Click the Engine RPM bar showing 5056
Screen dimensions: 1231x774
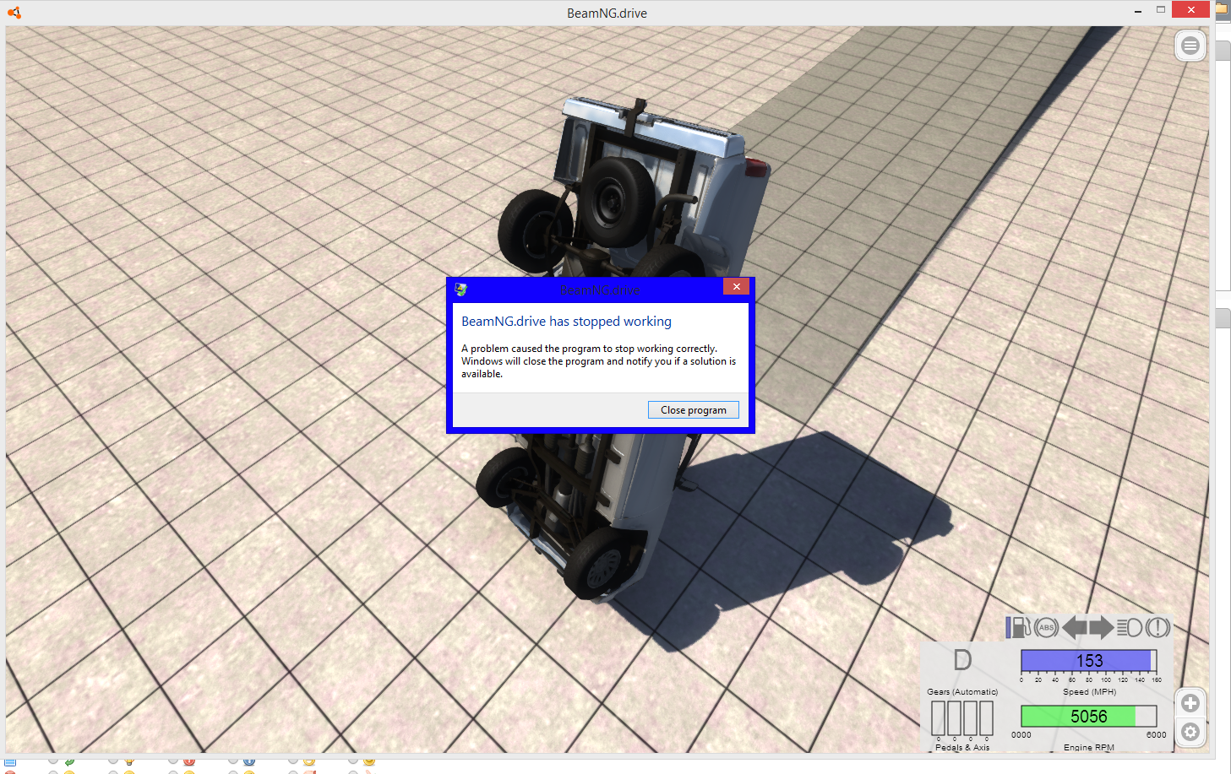[1089, 716]
